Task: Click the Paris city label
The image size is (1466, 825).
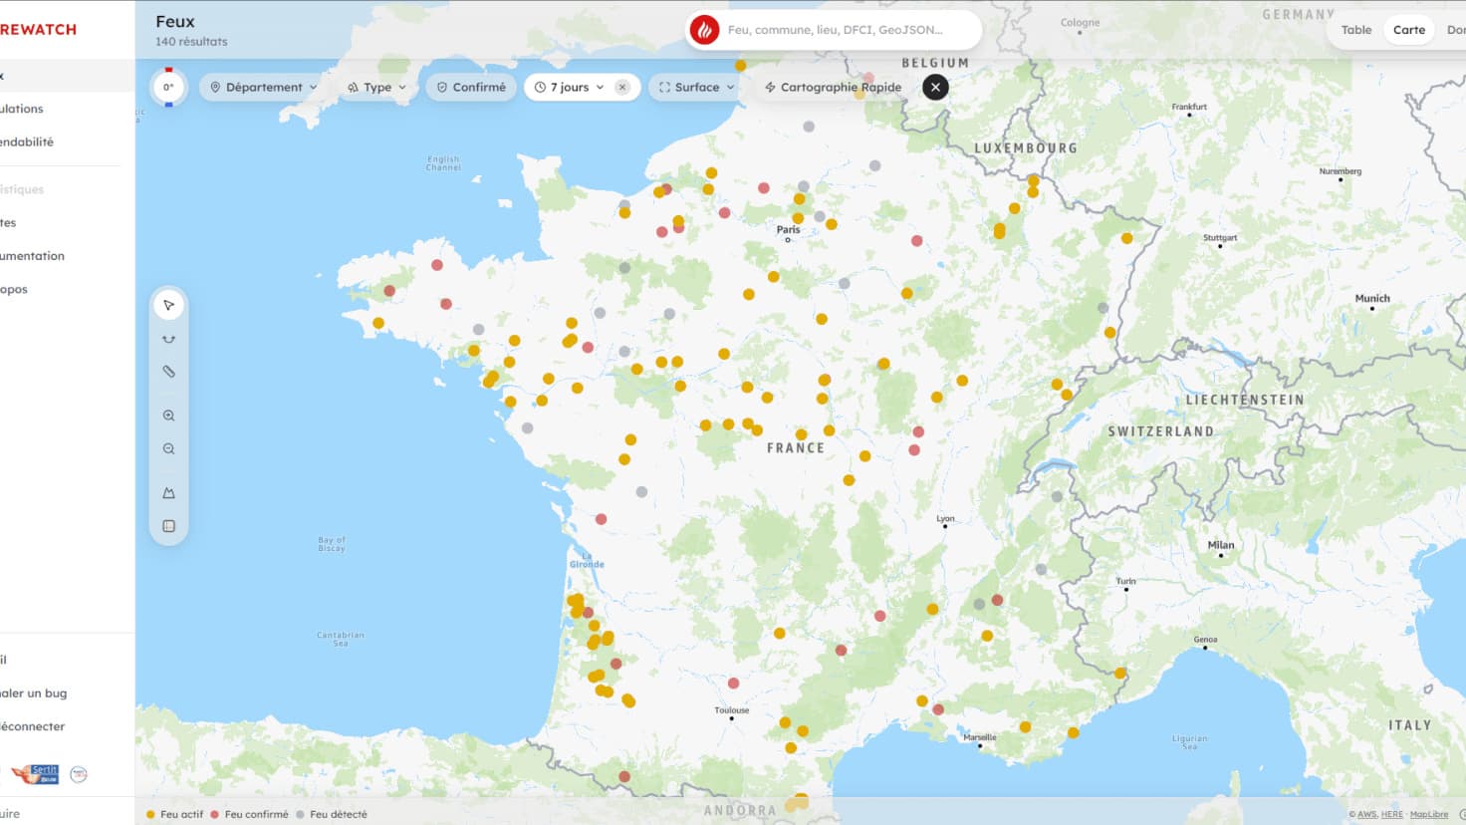Action: (x=788, y=229)
